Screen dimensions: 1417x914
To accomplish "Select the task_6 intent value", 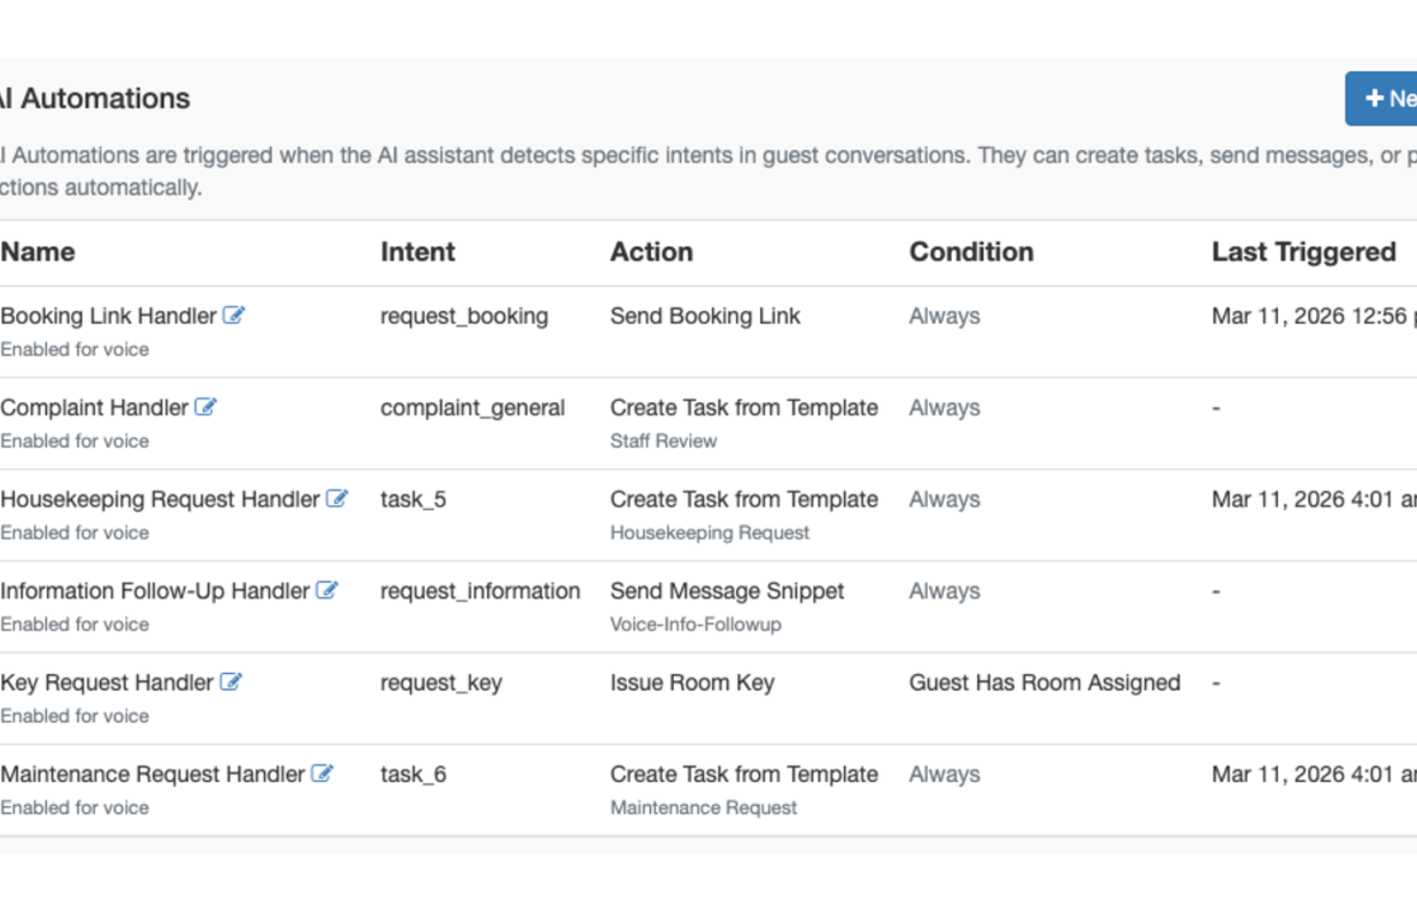I will coord(413,774).
